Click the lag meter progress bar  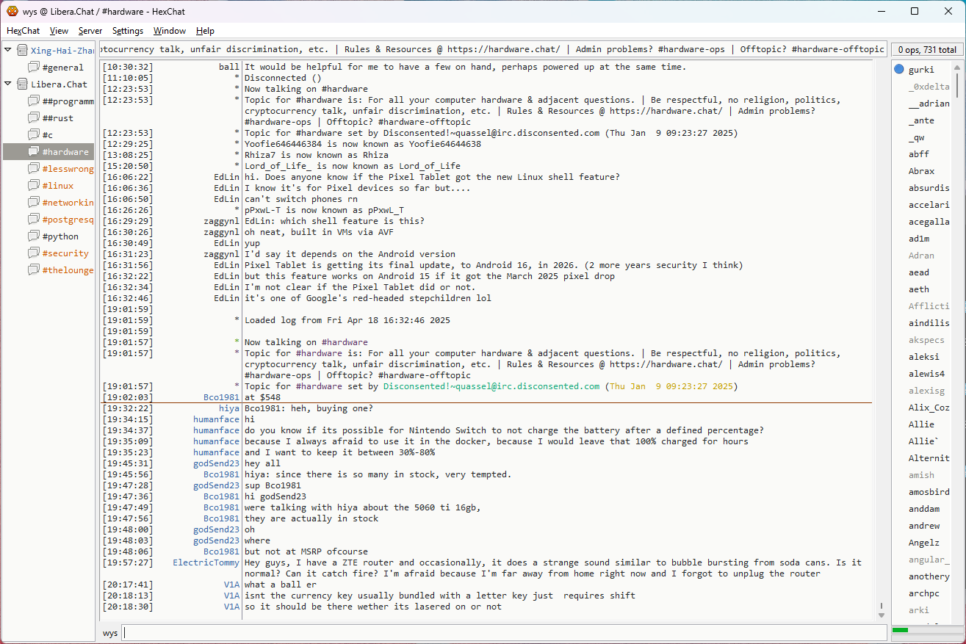click(x=925, y=630)
